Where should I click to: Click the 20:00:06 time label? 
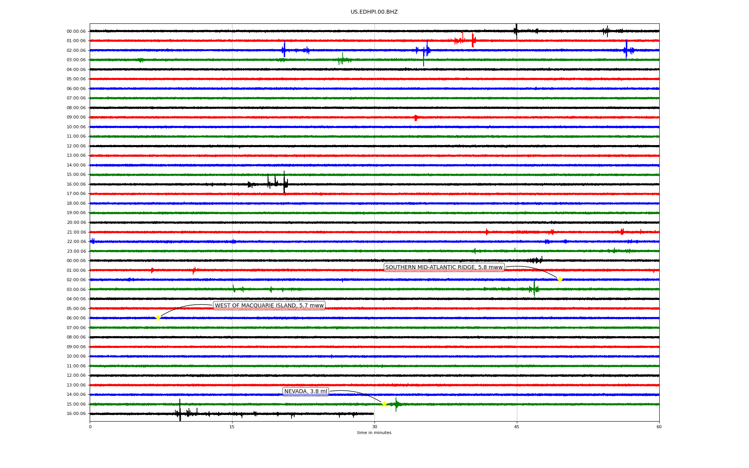[x=76, y=223]
